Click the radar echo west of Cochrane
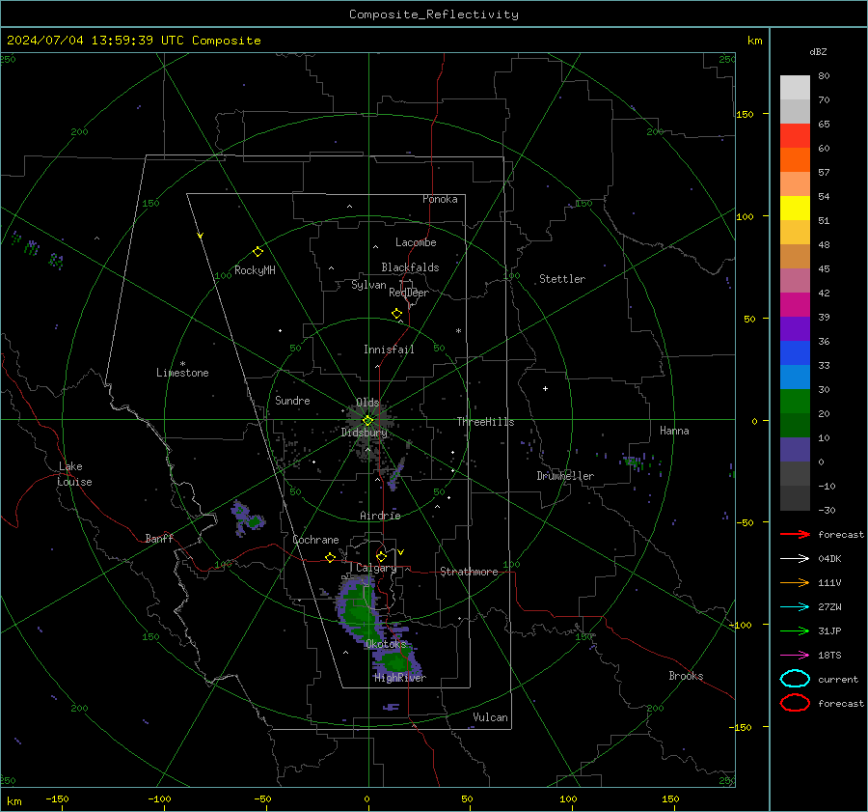This screenshot has height=812, width=868. [248, 518]
